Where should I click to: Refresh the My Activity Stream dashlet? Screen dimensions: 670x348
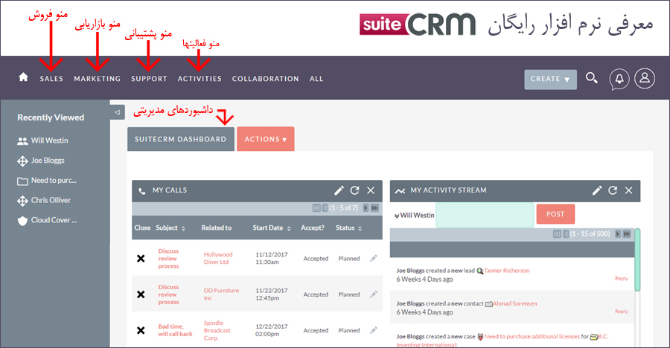point(613,190)
